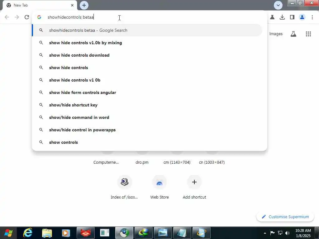Viewport: 319px width, 239px height.
Task: Choose suggestion 'show/hide shortcut key'
Action: point(147,105)
